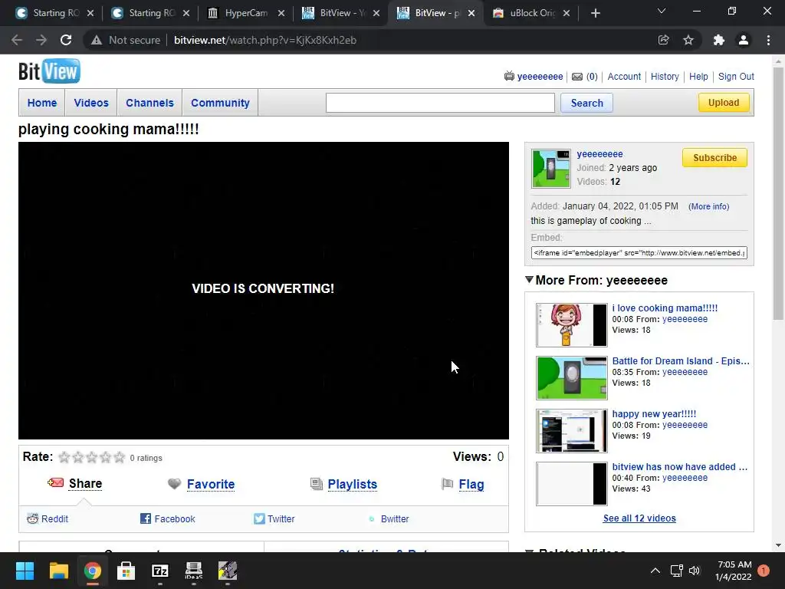The image size is (785, 589).
Task: Click the 'bitview has now have added' thumbnail
Action: (x=572, y=483)
